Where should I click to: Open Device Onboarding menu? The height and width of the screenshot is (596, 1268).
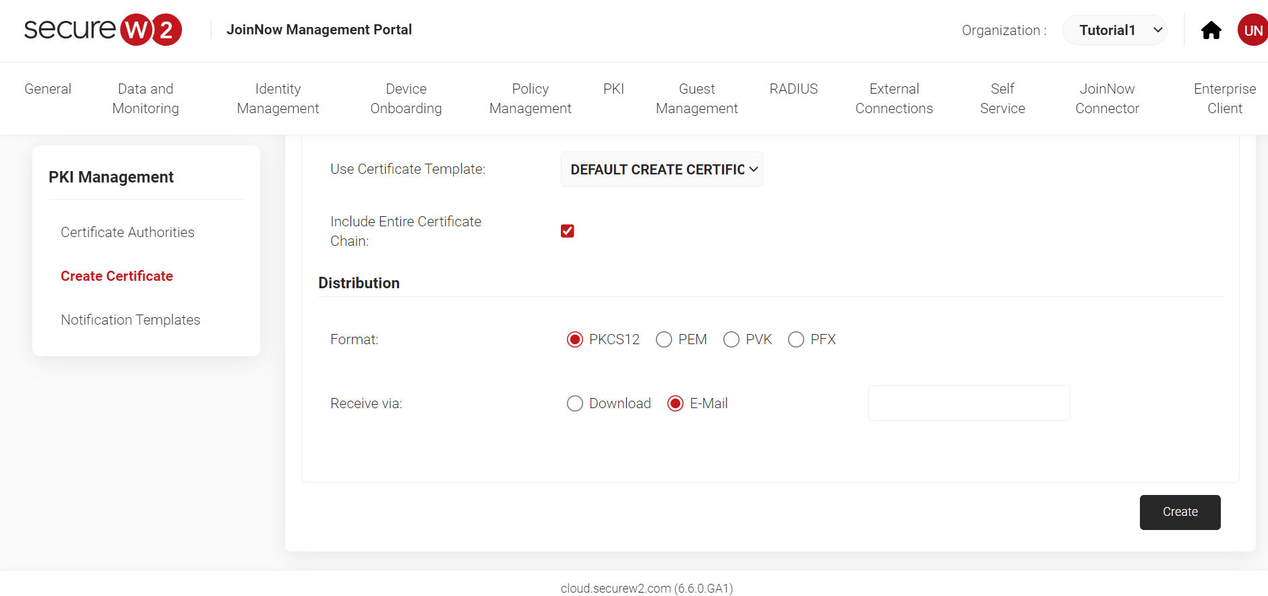(406, 98)
